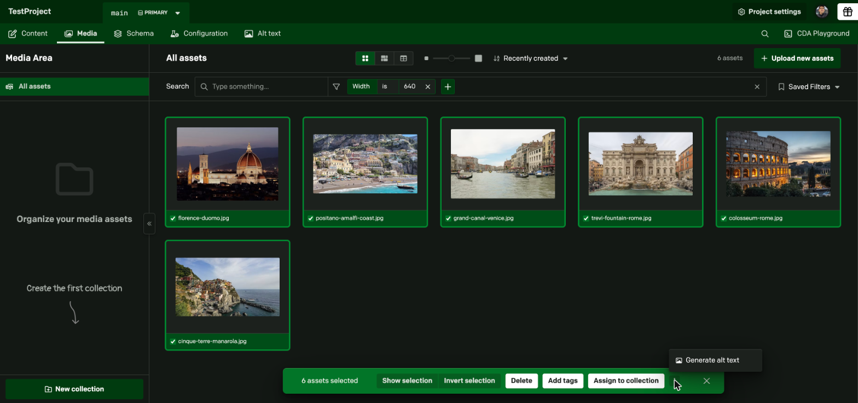Click Upload new assets button
Image resolution: width=858 pixels, height=403 pixels.
pos(797,59)
